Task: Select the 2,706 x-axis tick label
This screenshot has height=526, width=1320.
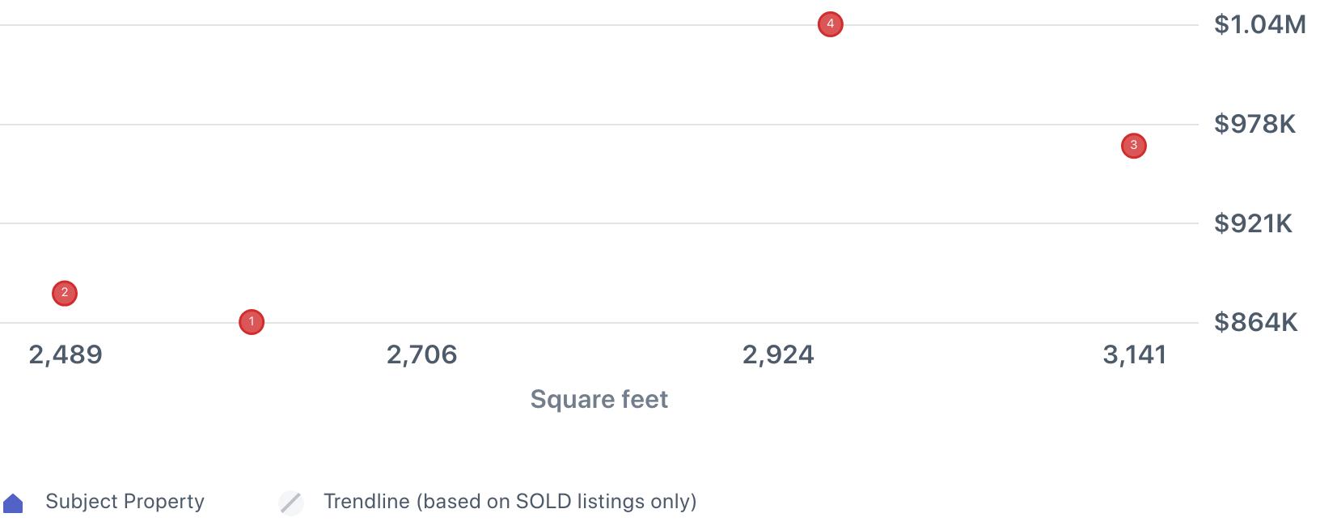Action: pos(421,354)
